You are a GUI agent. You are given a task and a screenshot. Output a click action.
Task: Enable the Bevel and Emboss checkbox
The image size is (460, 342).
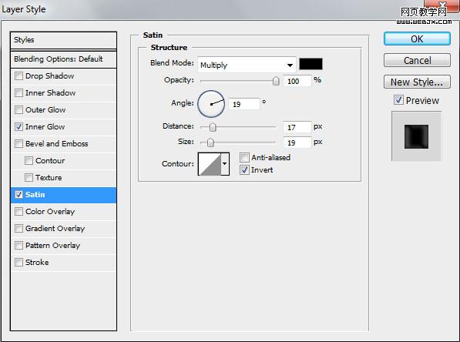18,144
